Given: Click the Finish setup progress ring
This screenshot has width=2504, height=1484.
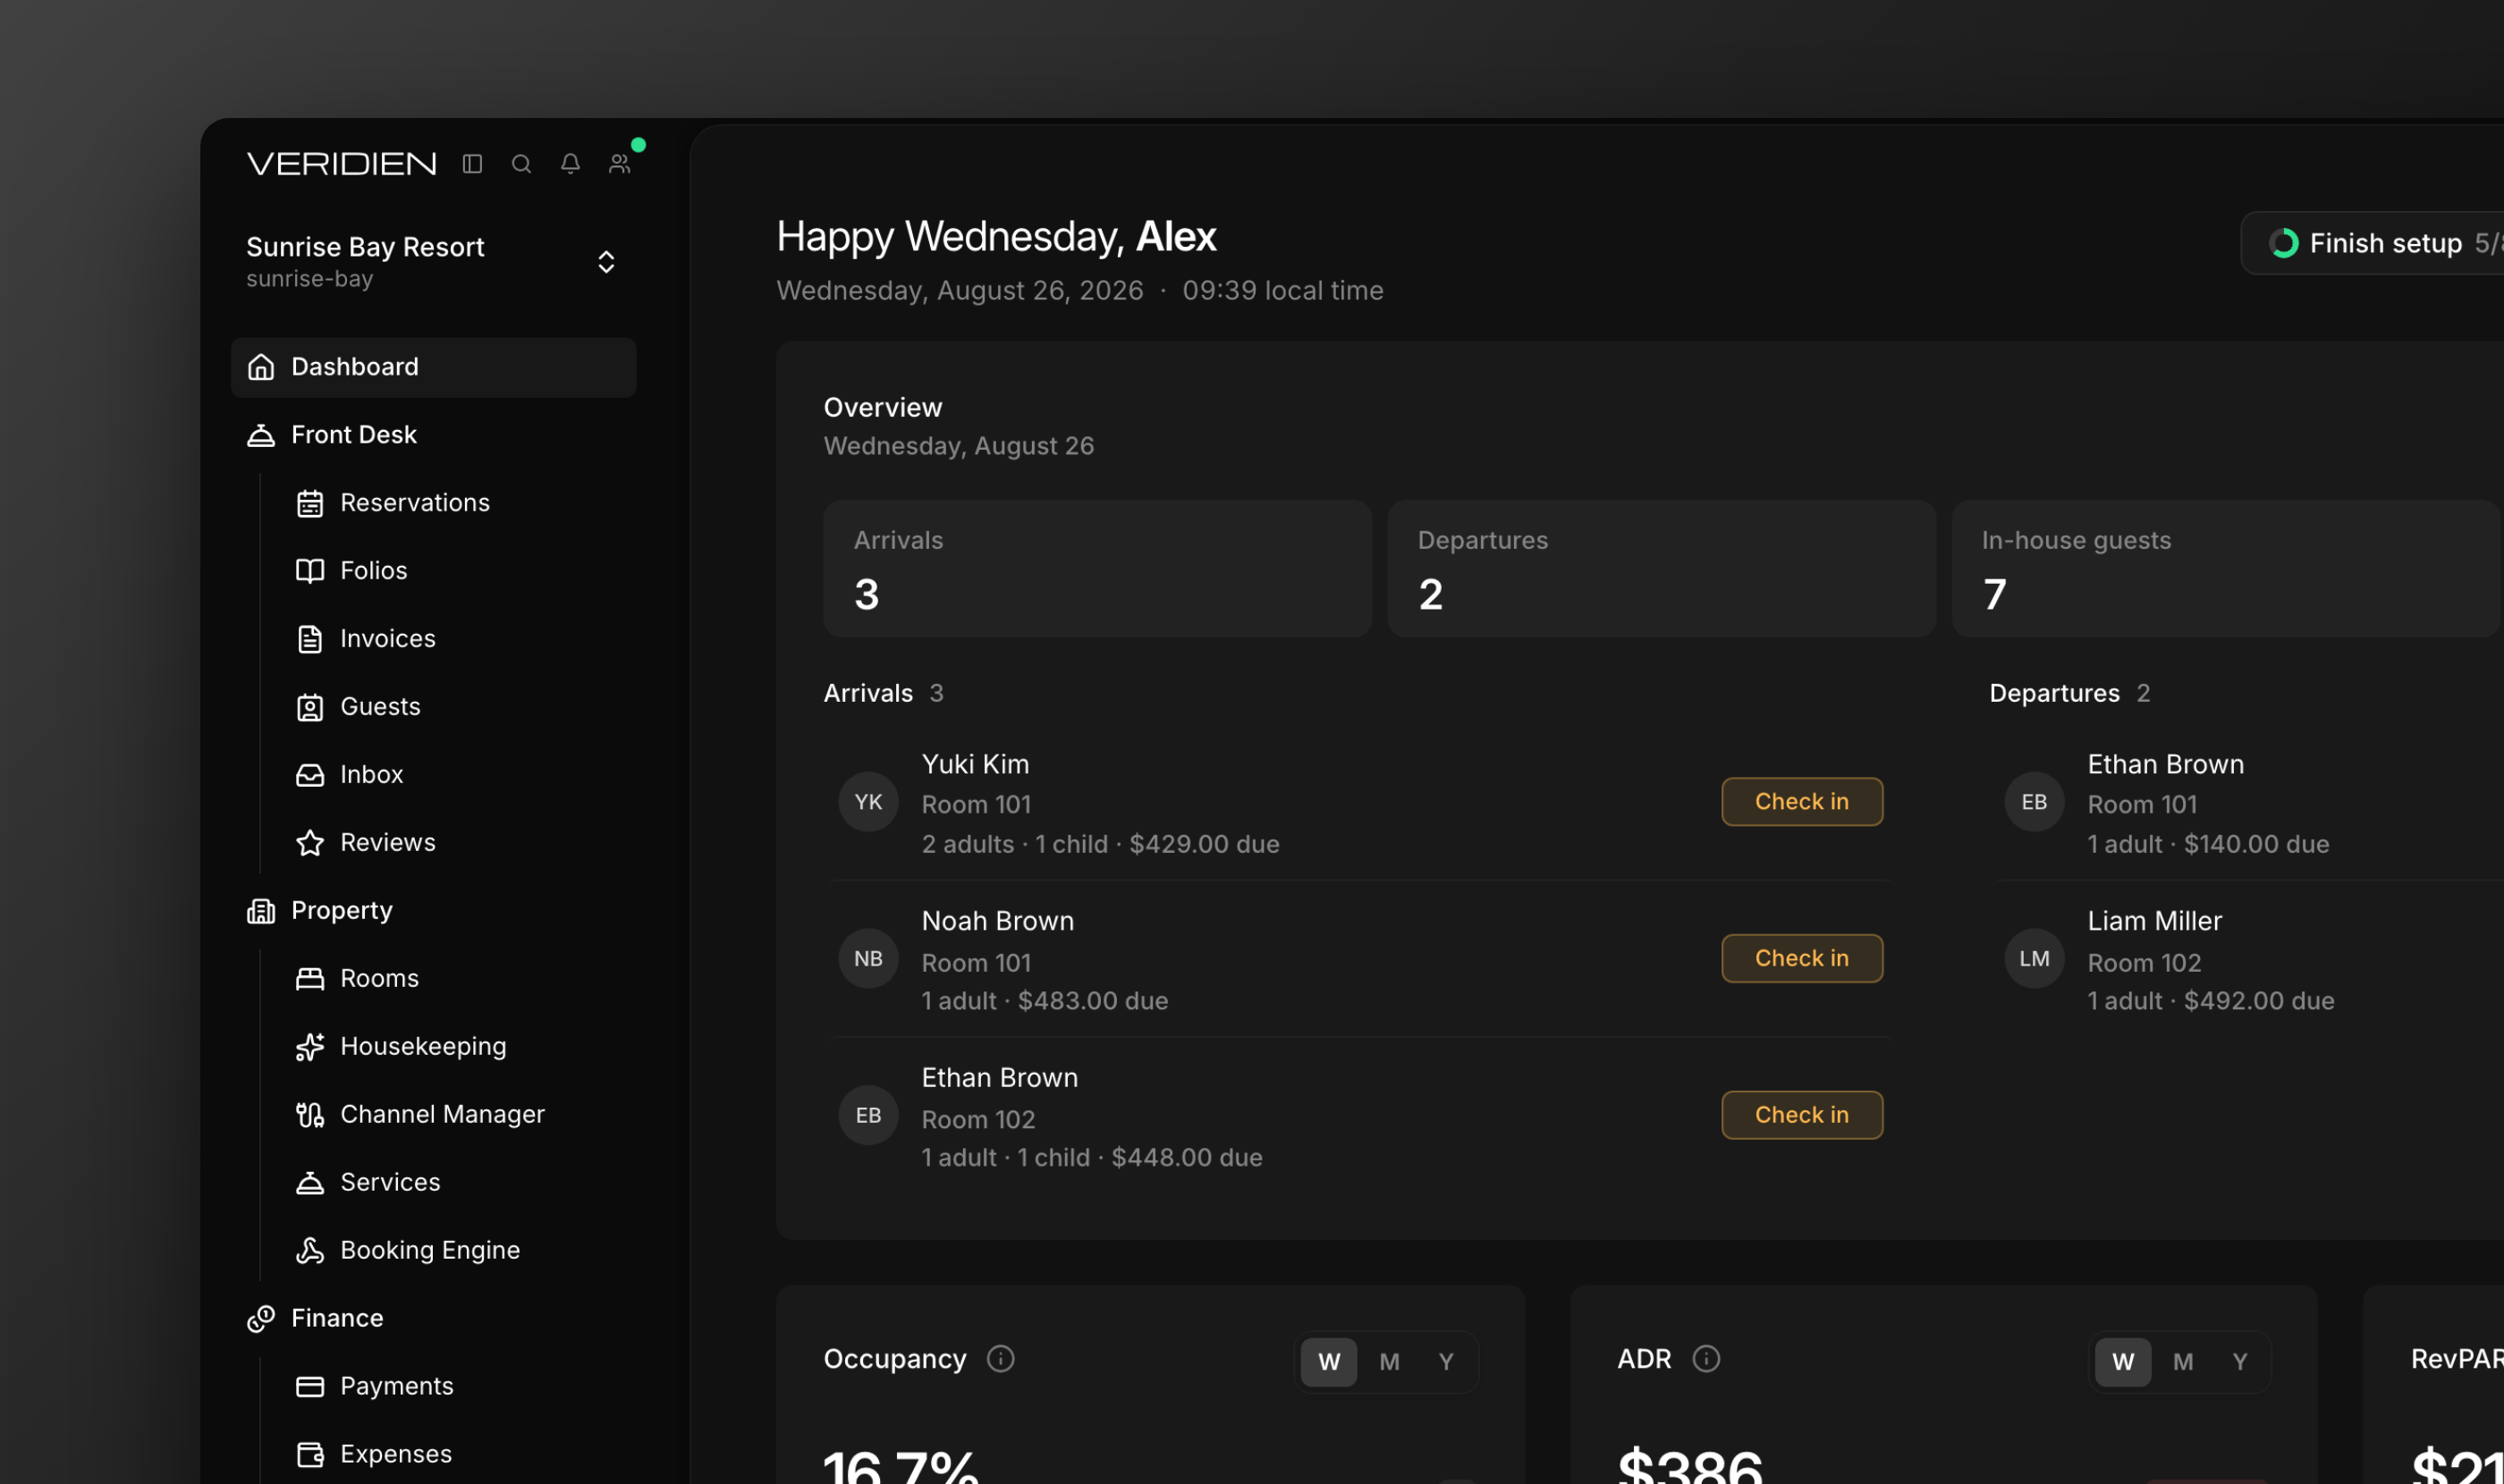Looking at the screenshot, I should (x=2284, y=243).
